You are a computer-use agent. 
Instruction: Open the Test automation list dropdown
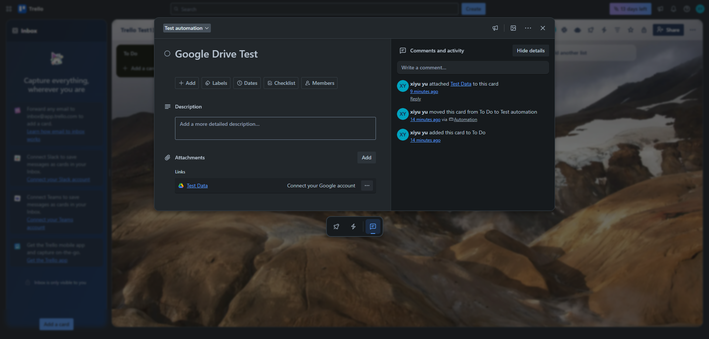click(x=187, y=28)
